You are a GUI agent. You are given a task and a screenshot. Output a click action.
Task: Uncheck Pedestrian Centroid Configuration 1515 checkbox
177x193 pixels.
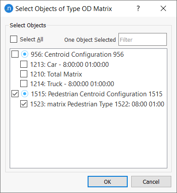[x=15, y=94]
